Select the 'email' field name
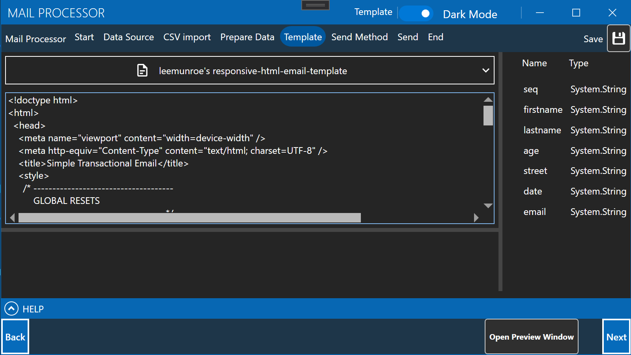The height and width of the screenshot is (355, 631). [x=535, y=212]
